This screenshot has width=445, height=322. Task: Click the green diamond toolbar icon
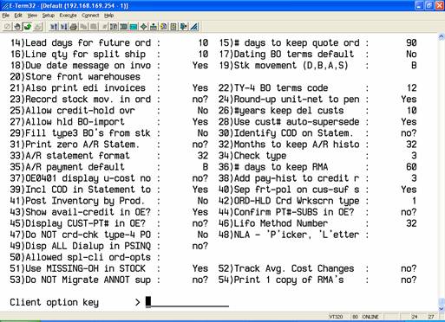[x=143, y=27]
